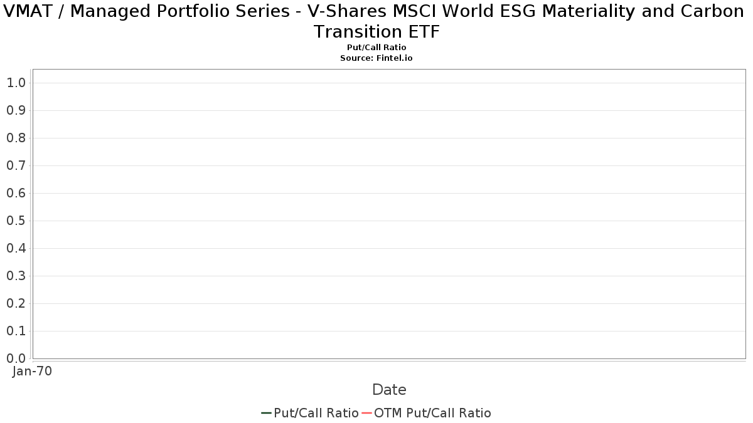Click the Date x-axis title

point(389,390)
